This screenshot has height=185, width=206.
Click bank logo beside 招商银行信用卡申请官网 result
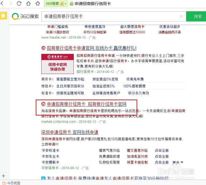point(43,48)
